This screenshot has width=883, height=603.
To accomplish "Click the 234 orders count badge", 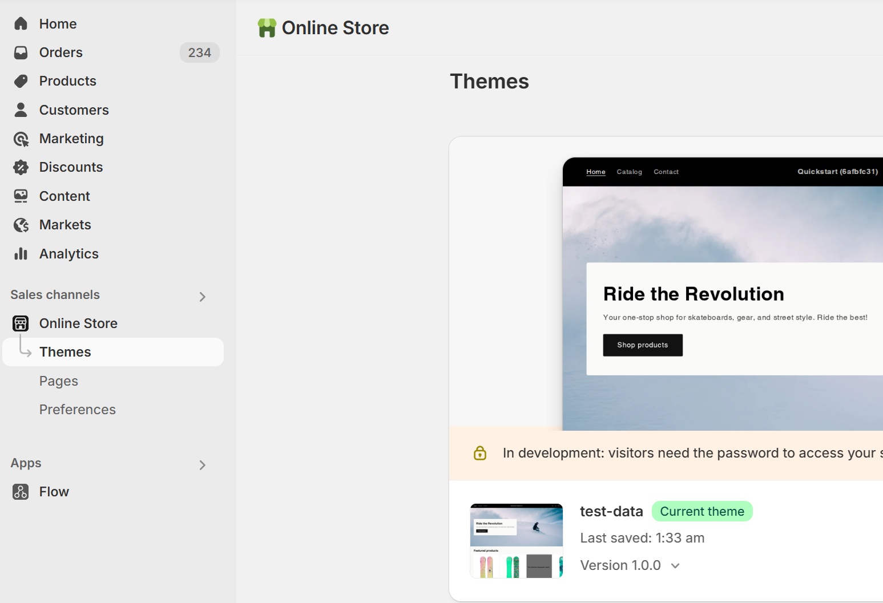I will point(199,52).
